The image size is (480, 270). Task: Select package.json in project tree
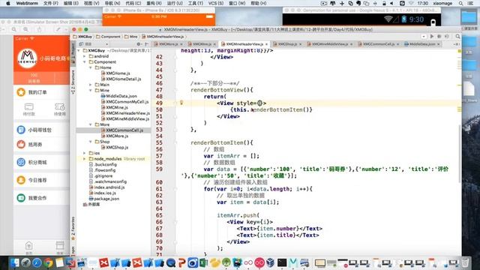103,199
